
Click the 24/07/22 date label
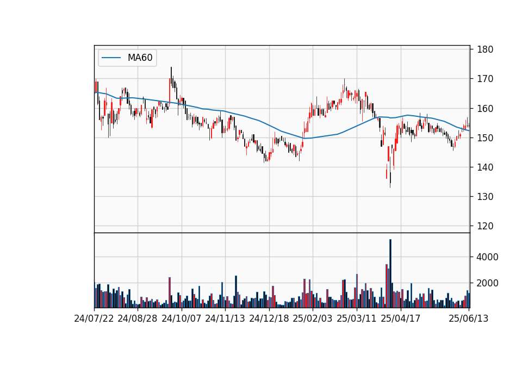tap(94, 318)
